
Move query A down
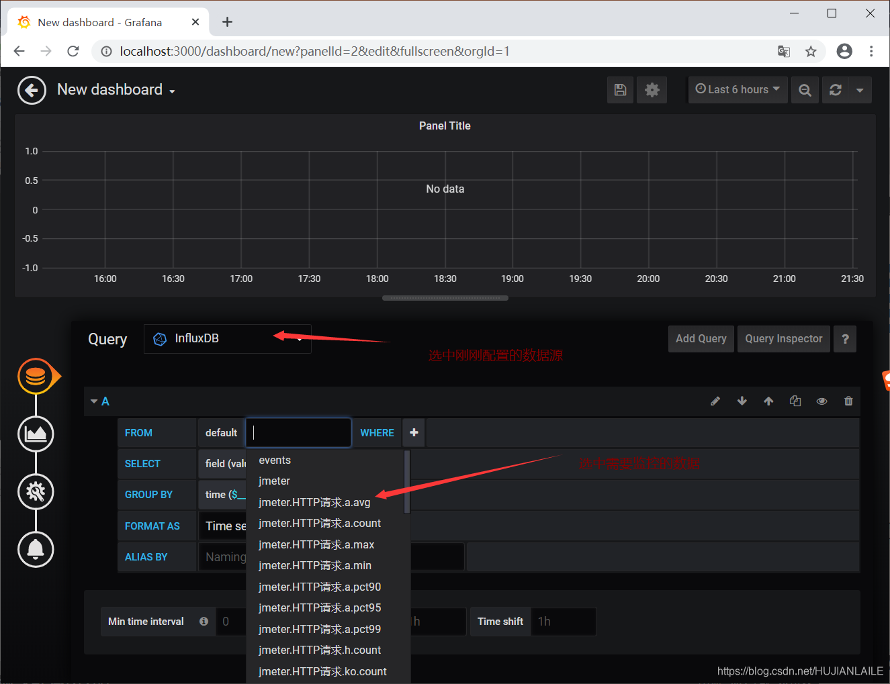click(x=742, y=401)
